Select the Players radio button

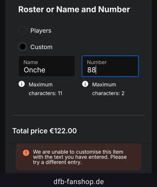(23, 30)
